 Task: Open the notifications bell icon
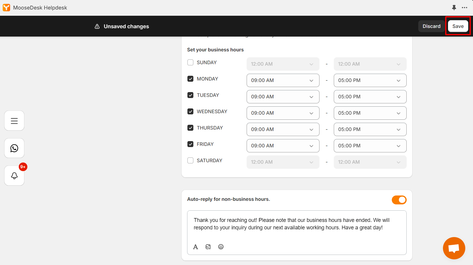point(14,176)
